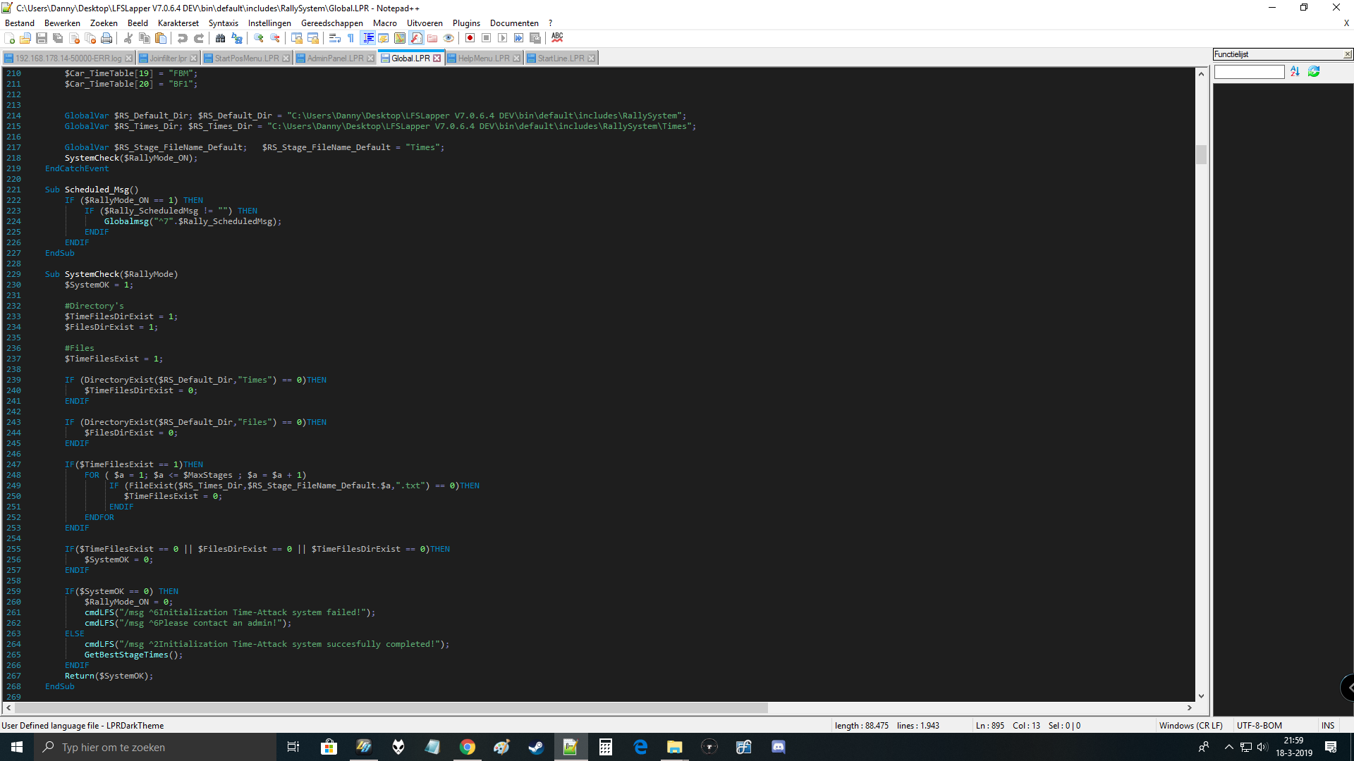Click the function list search field
The height and width of the screenshot is (761, 1354).
click(x=1249, y=72)
